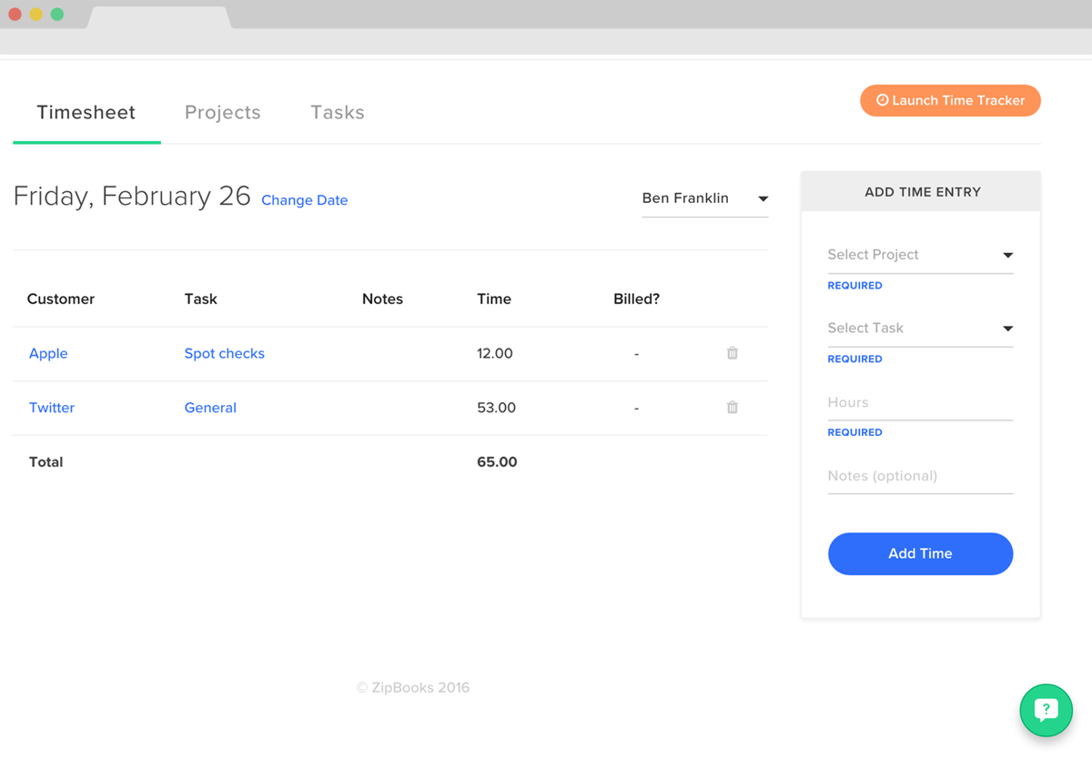Delete the Twitter time entry with trash icon
1092x760 pixels.
point(732,407)
